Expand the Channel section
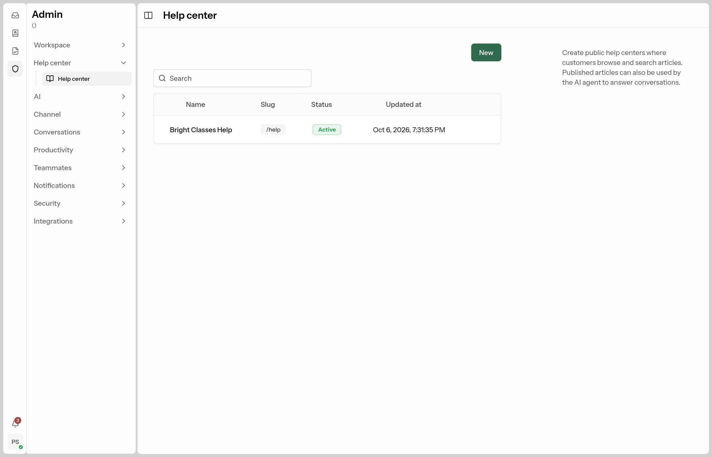 tap(80, 114)
